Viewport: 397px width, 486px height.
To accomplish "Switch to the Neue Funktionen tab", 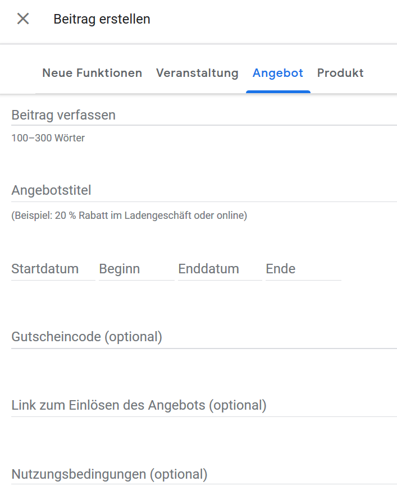I will click(x=92, y=73).
